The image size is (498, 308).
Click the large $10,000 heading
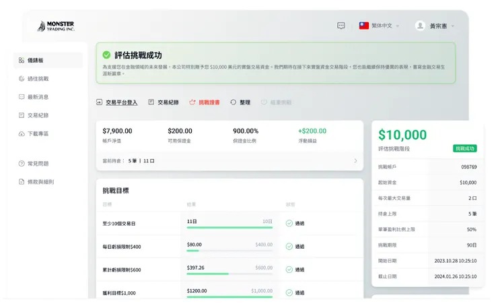click(402, 135)
